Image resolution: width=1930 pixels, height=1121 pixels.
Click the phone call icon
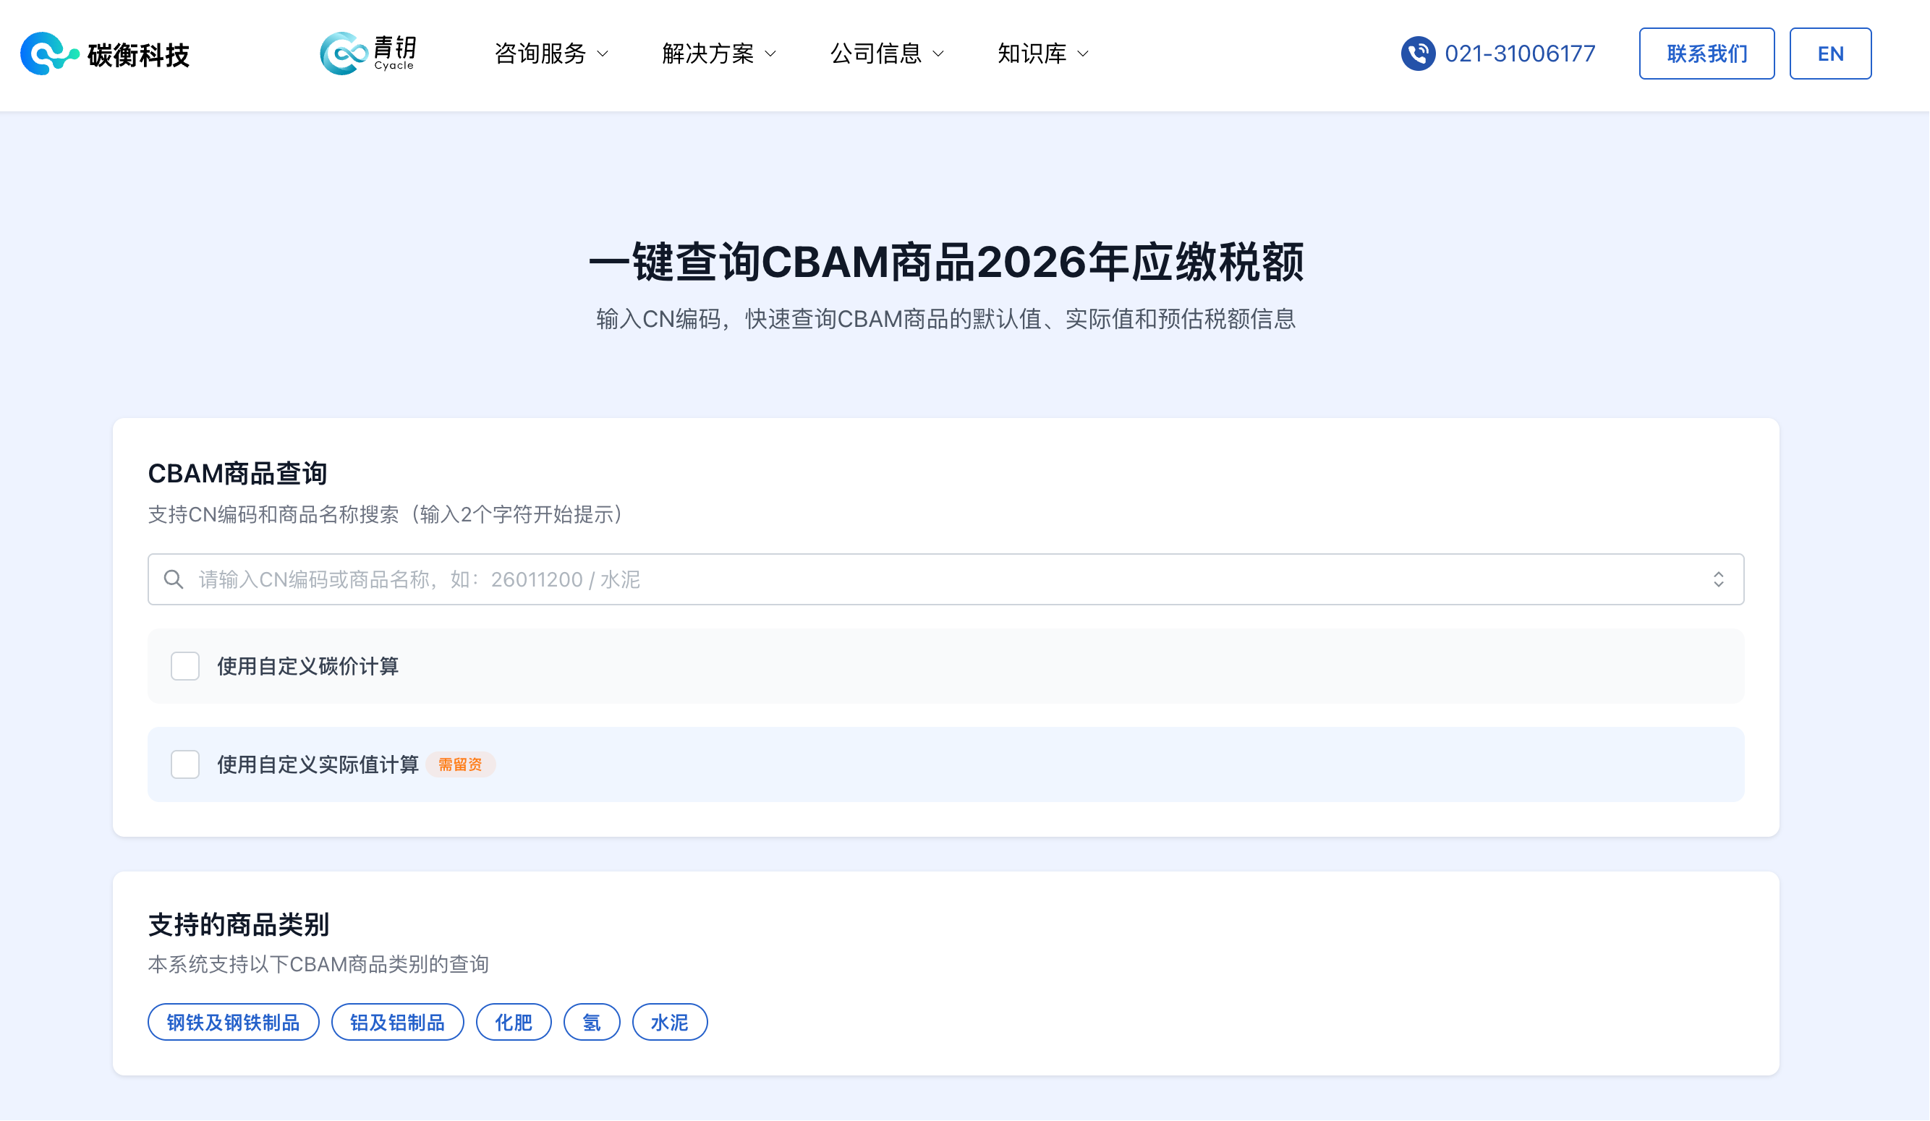point(1418,54)
